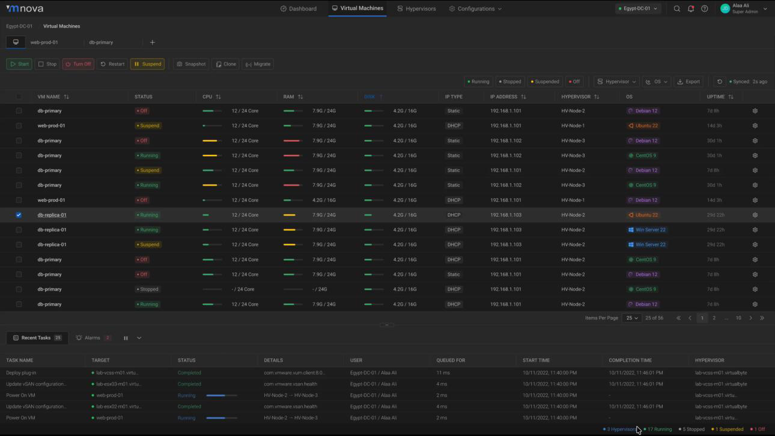The image size is (775, 436).
Task: Select the VM list monitor icon tab
Action: point(16,42)
